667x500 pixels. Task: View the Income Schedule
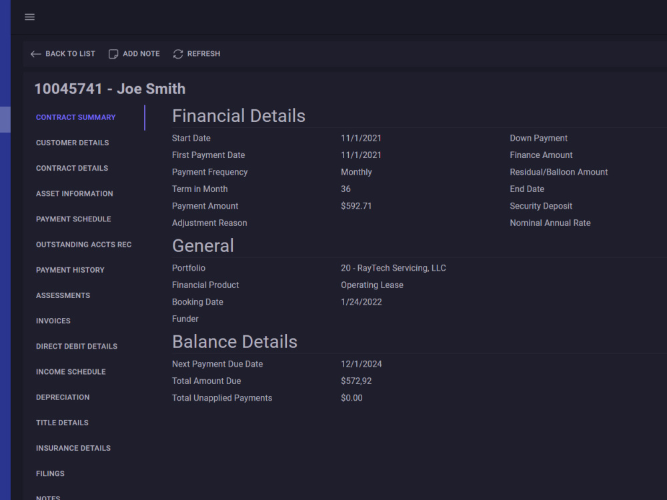(x=71, y=372)
